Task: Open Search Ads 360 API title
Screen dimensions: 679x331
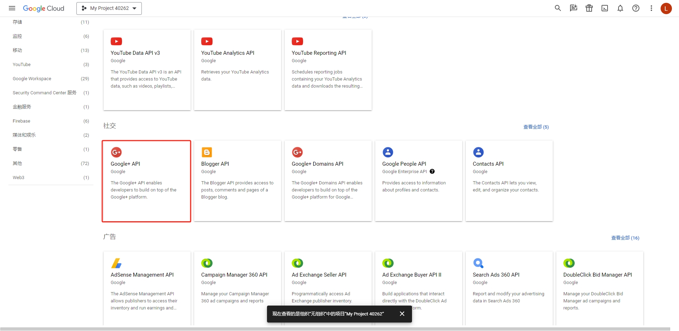Action: coord(496,275)
